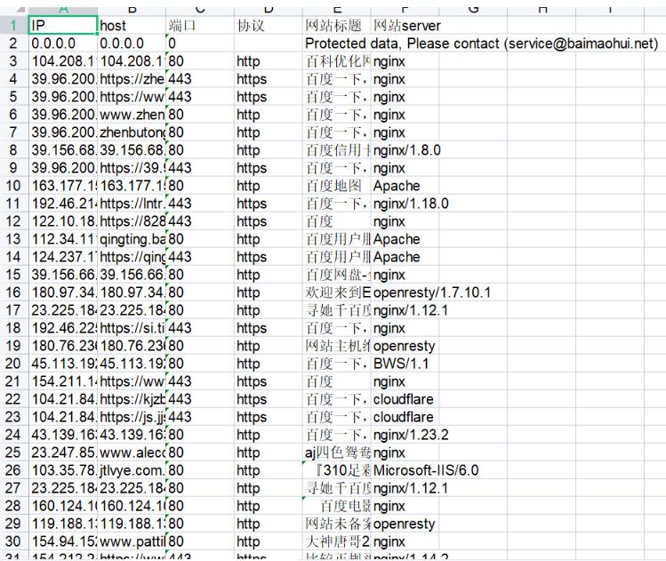Select row header 2

coord(13,44)
